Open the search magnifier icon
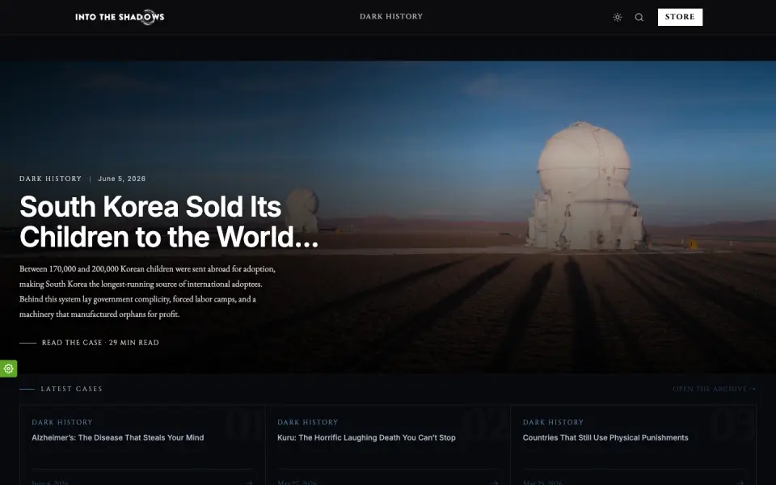The height and width of the screenshot is (485, 776). pyautogui.click(x=639, y=17)
